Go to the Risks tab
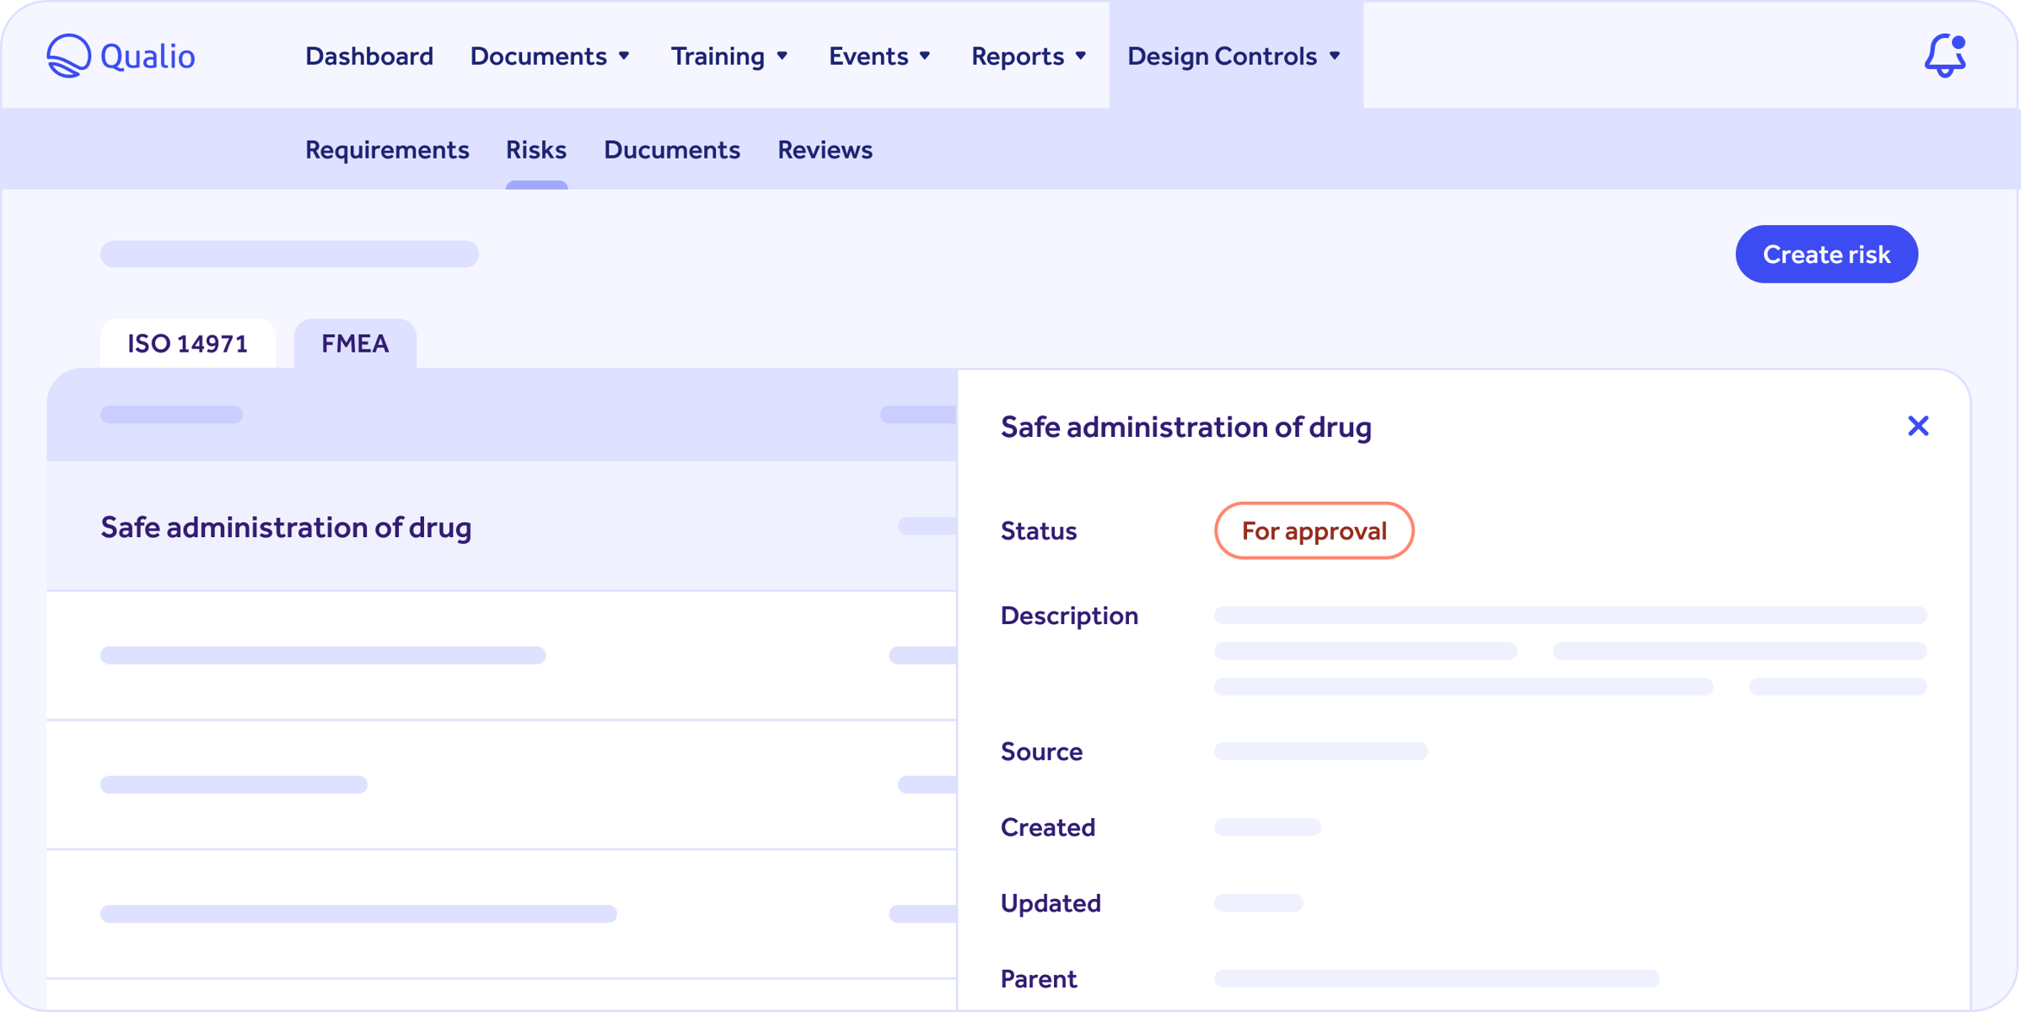This screenshot has height=1012, width=2021. tap(535, 150)
